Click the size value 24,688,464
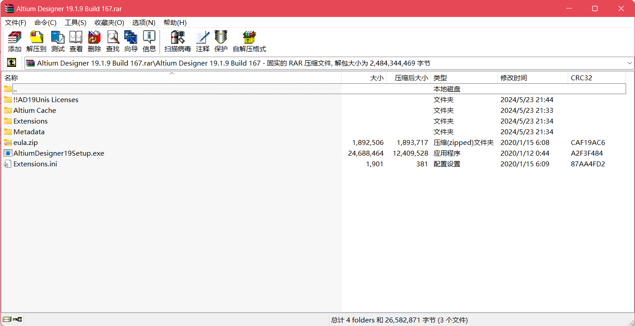The image size is (635, 326). (366, 153)
